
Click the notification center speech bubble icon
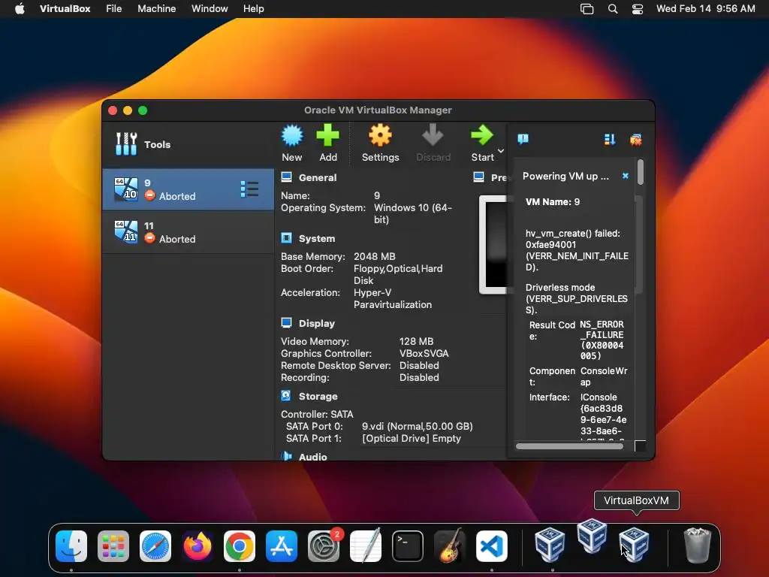[x=523, y=139]
